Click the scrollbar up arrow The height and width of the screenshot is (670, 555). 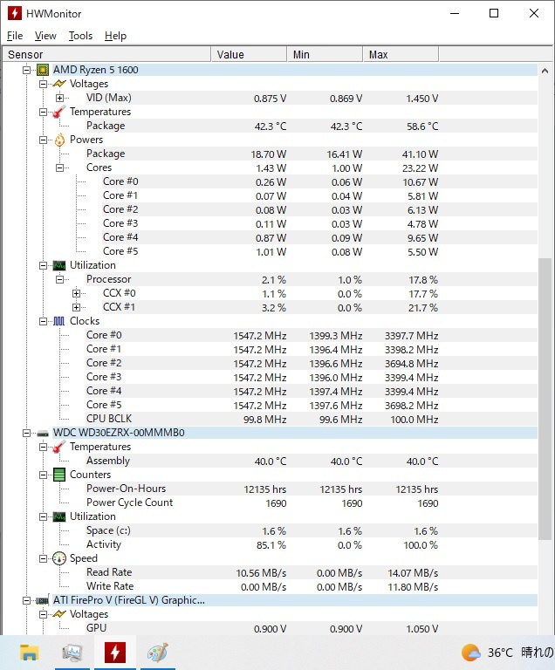tap(545, 71)
